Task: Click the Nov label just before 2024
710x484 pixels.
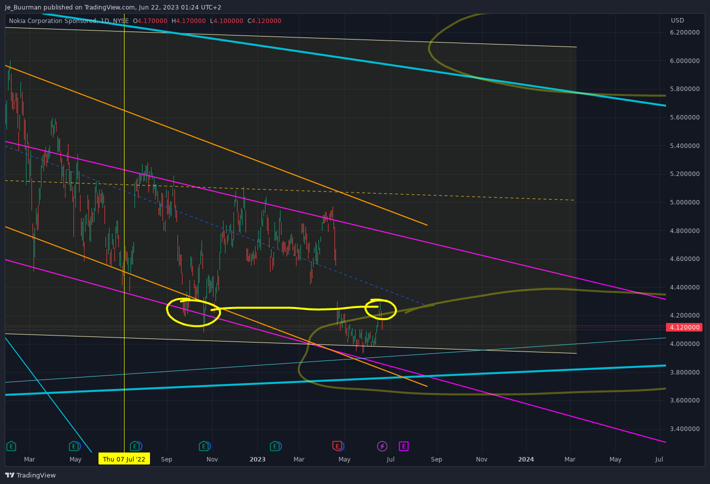Action: (481, 459)
